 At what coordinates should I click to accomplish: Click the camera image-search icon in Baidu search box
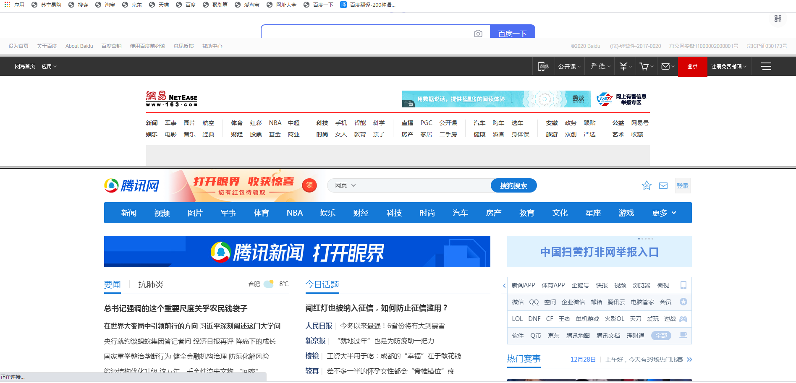478,34
